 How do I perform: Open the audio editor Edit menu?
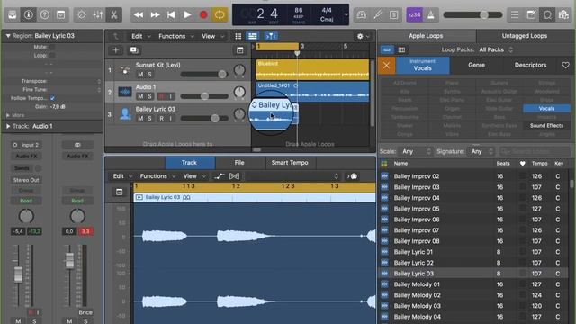(121, 176)
